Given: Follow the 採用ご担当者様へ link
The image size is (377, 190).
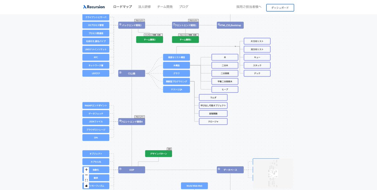Looking at the screenshot, I should click(249, 7).
